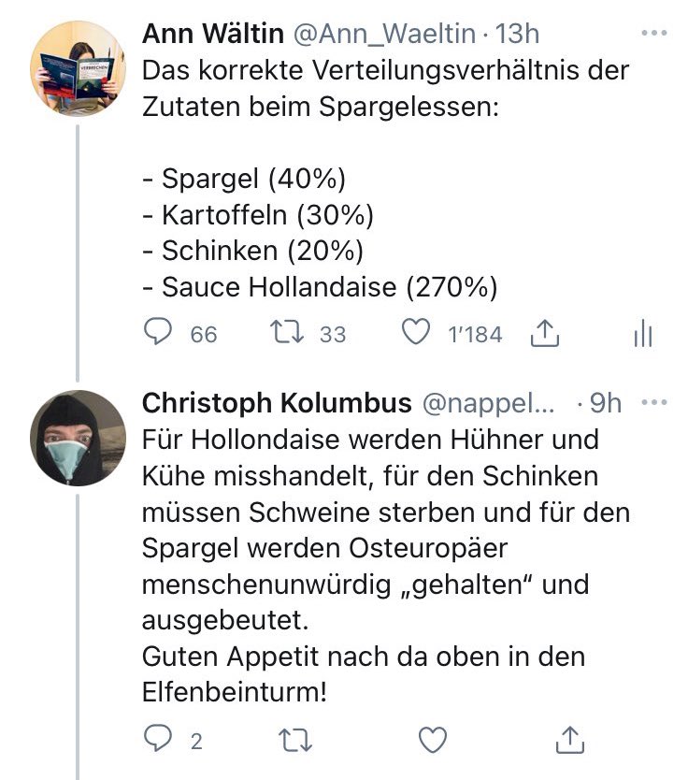This screenshot has height=780, width=688.
Task: Share Christoph Kolumbus's reply
Action: pyautogui.click(x=567, y=742)
